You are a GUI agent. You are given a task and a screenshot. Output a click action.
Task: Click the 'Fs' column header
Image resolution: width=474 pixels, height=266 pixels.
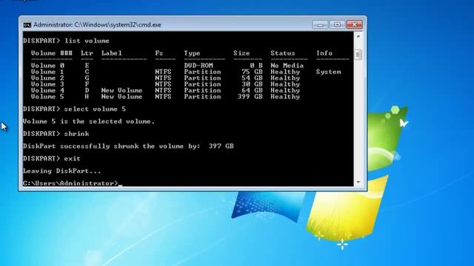click(159, 53)
